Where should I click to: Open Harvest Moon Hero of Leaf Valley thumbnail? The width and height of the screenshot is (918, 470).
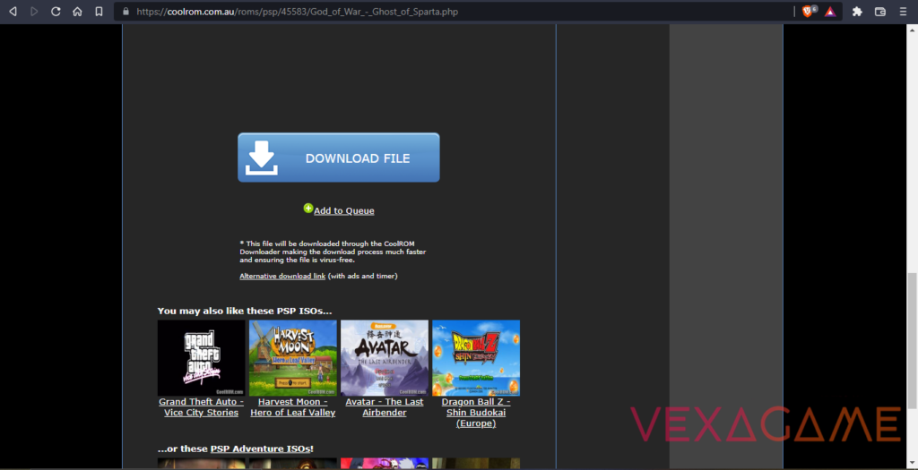293,358
